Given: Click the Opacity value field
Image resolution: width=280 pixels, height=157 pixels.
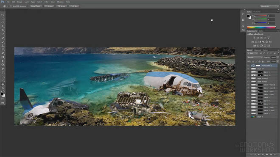Looking at the screenshot, I should 273,58.
